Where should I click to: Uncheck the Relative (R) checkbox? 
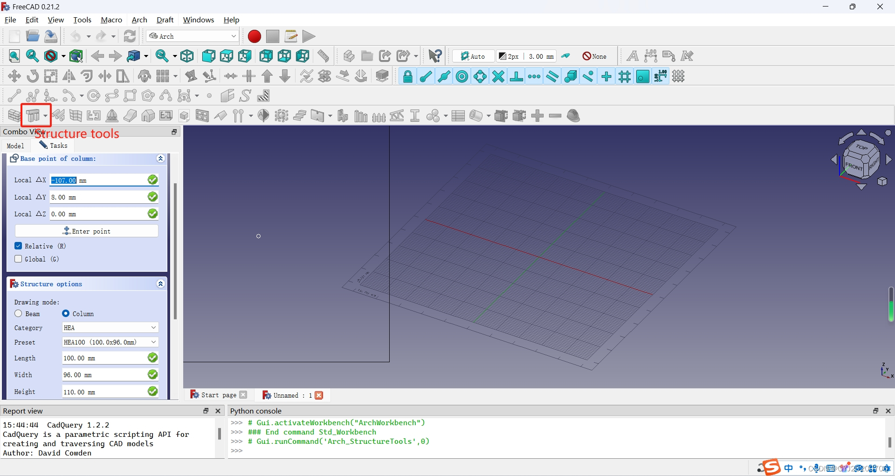(19, 246)
